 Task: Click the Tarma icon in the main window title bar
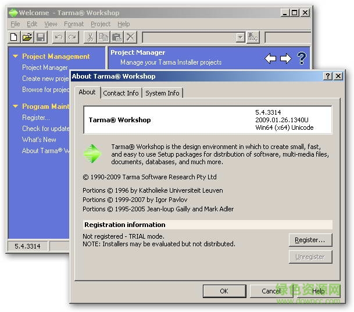coord(13,13)
